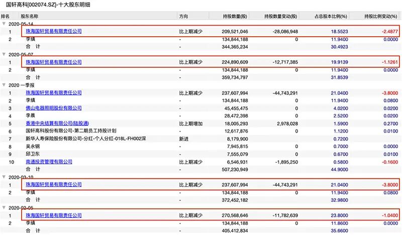Open 南通投资管理有限公司 shareholder link
This screenshot has width=402, height=235.
[x=49, y=162]
